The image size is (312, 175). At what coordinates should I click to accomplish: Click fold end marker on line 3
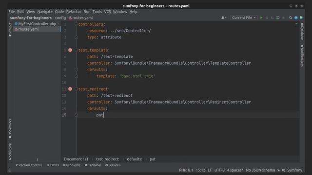tap(76, 37)
